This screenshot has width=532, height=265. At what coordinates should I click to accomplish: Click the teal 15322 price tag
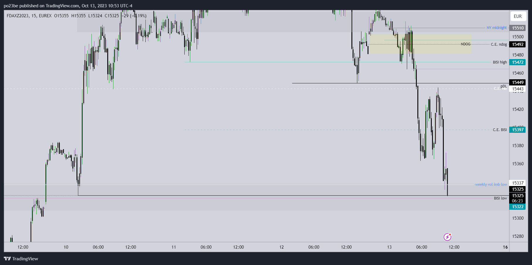(x=518, y=207)
